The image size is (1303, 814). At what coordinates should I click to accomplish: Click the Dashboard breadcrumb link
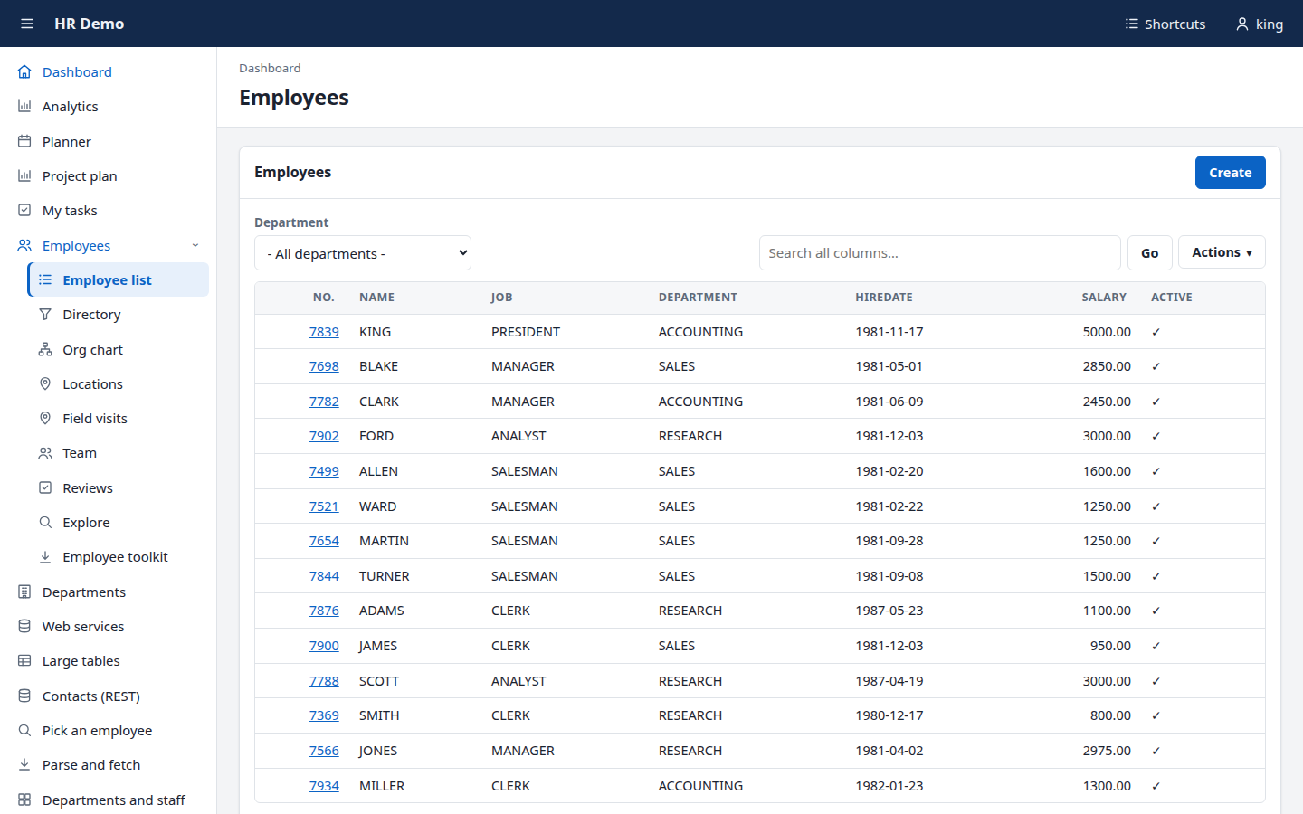coord(270,68)
